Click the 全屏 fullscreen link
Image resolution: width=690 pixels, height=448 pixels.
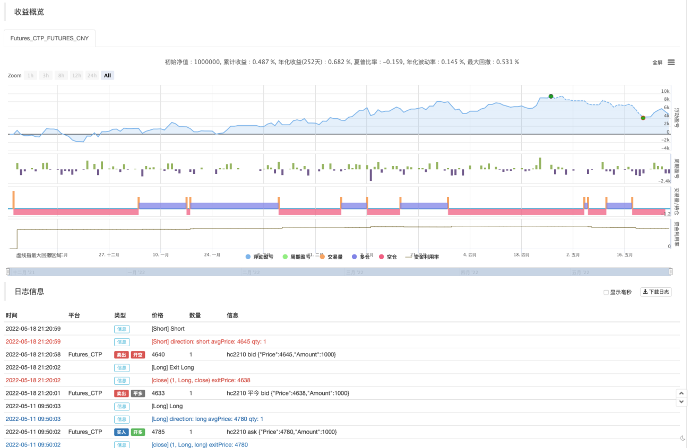(x=657, y=63)
